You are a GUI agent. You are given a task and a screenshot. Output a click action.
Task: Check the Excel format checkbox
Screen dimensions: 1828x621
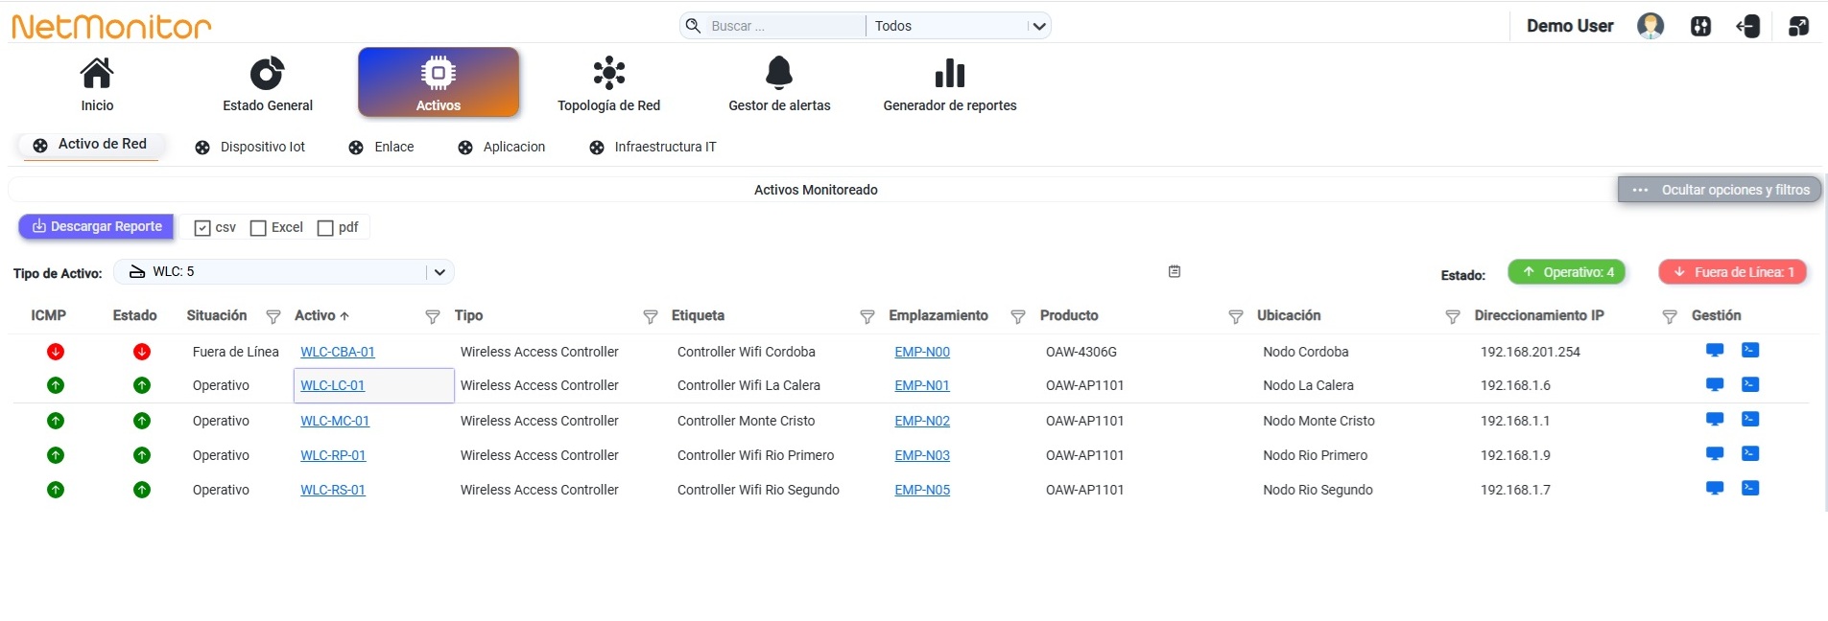coord(258,228)
